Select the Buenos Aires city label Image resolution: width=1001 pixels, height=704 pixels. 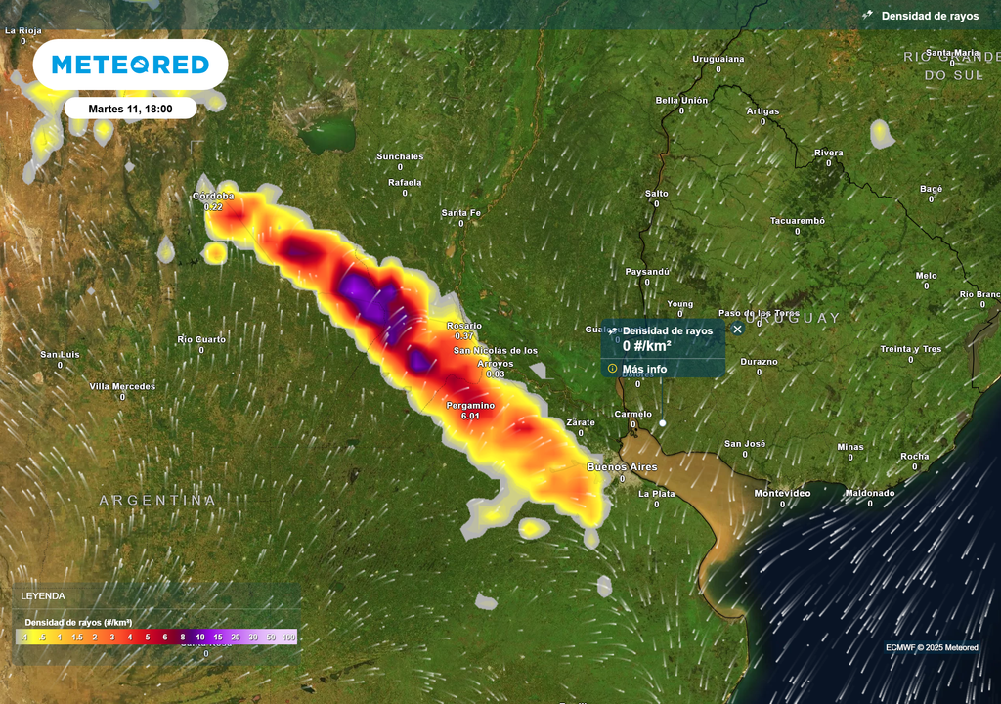pyautogui.click(x=622, y=467)
